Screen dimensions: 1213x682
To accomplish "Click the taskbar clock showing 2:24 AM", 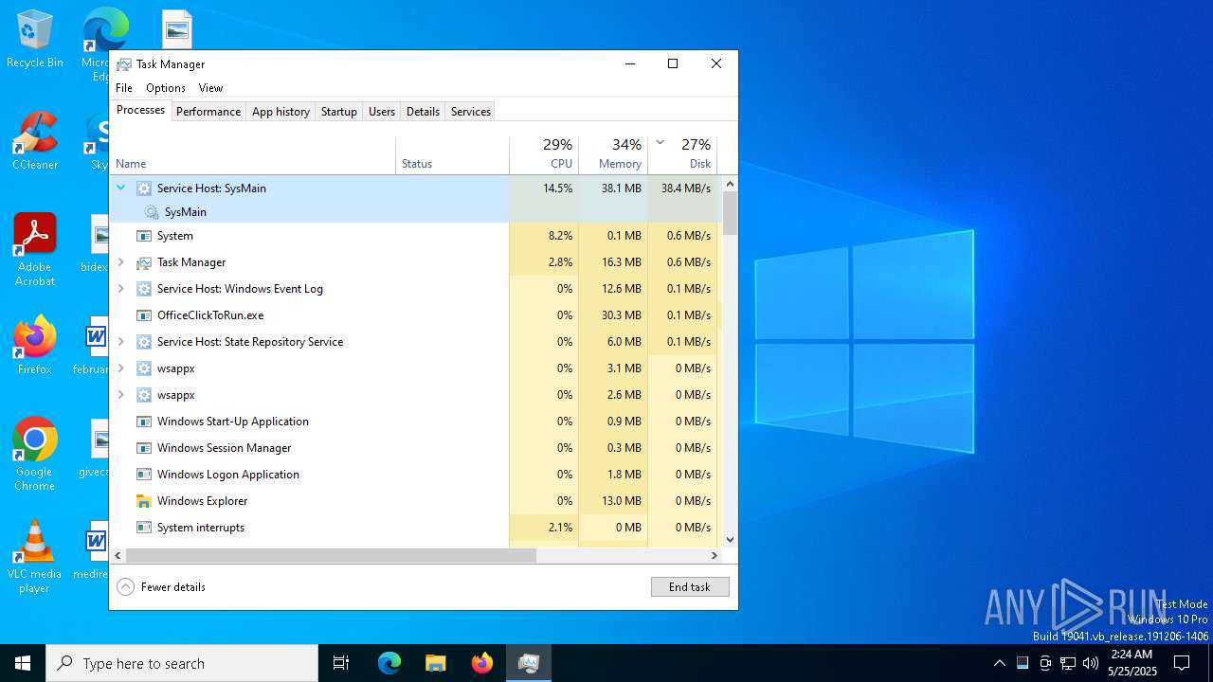I will click(x=1132, y=663).
